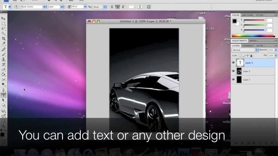
Task: Open the font family dropdown
Action: click(44, 7)
